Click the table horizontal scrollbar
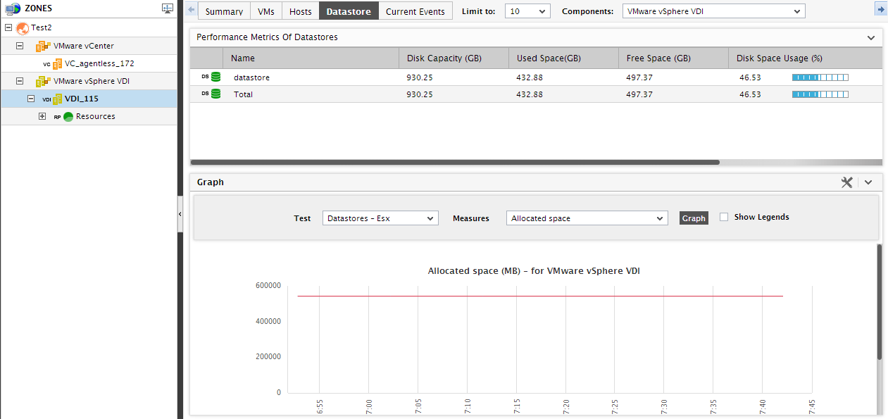The image size is (888, 419). click(455, 162)
